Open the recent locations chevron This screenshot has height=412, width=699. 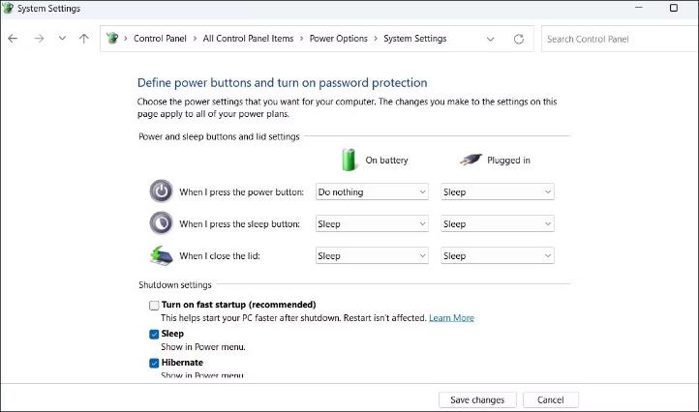(62, 39)
